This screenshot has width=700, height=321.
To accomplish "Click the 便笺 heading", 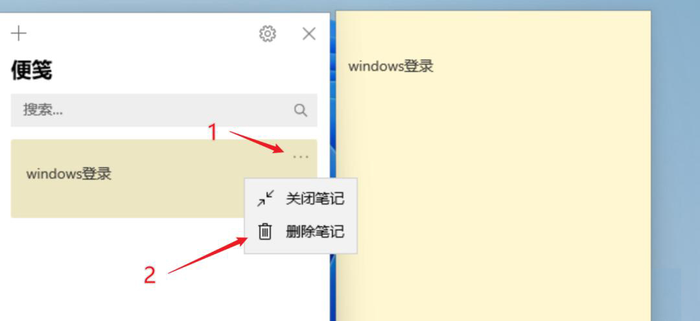I will coord(31,71).
